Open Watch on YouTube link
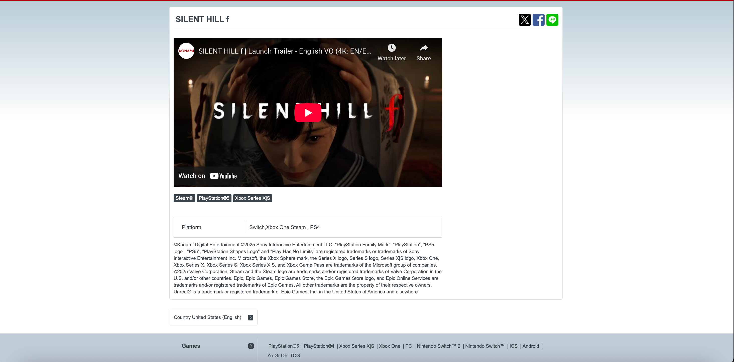 [x=208, y=176]
